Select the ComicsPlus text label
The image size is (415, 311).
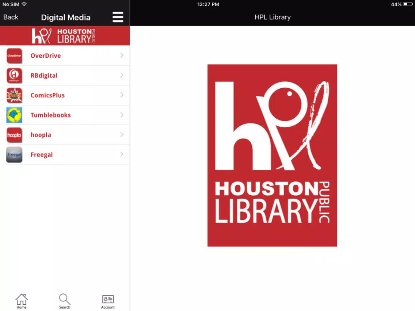point(47,95)
